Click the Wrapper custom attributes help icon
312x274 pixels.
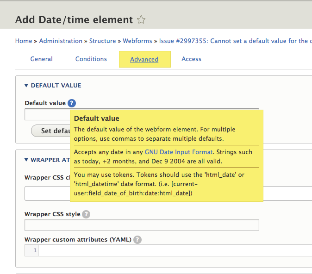point(137,240)
